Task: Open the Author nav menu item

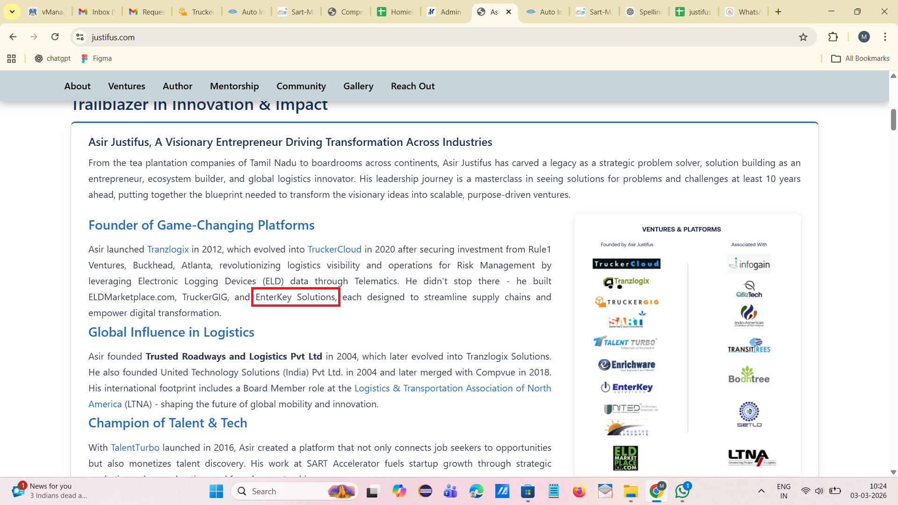Action: coord(177,86)
